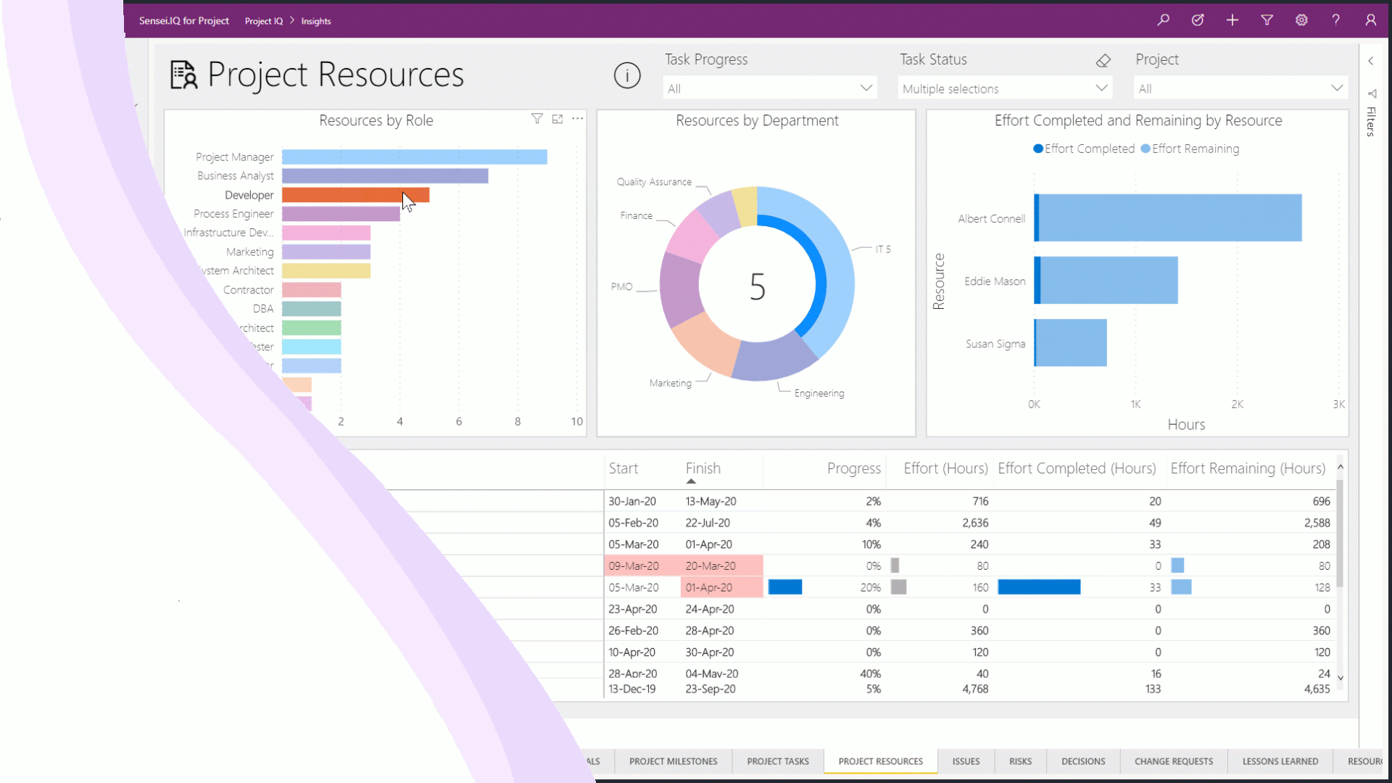
Task: Open the Task Progress dropdown
Action: pos(769,88)
